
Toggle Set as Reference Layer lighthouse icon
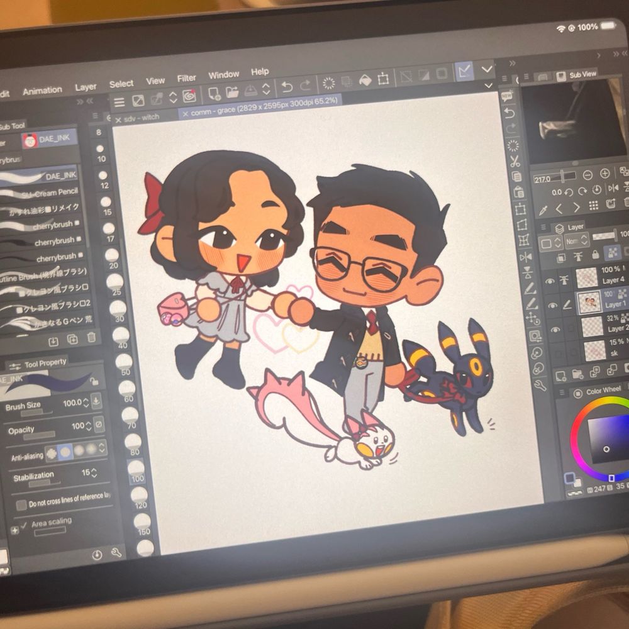[578, 256]
